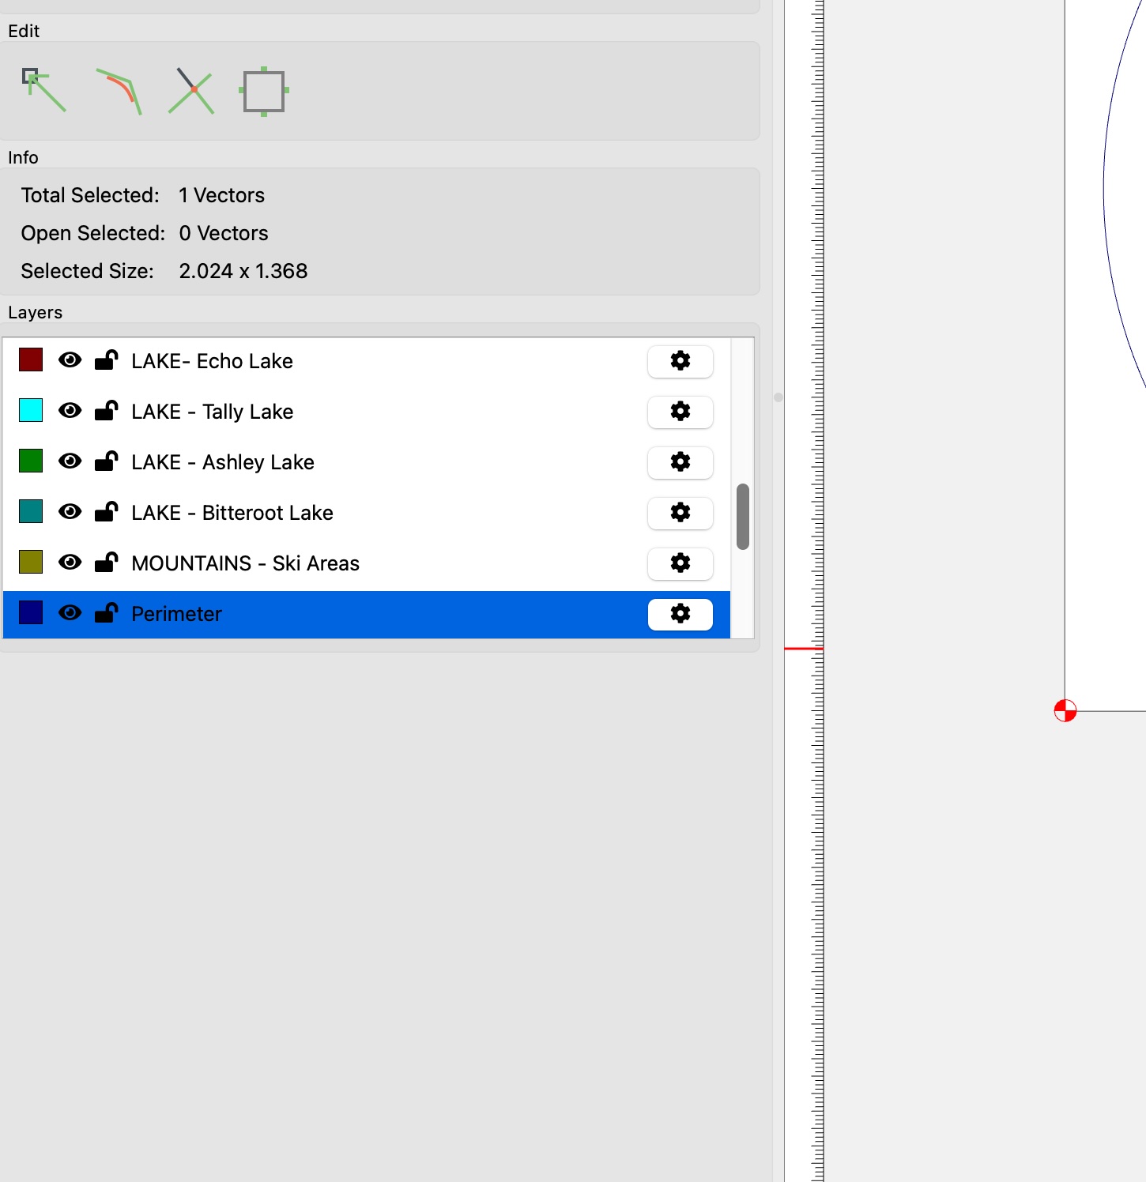The image size is (1146, 1182).
Task: Open settings gear for Ski Areas layer
Action: pos(680,563)
